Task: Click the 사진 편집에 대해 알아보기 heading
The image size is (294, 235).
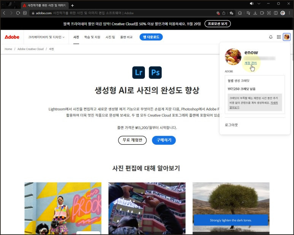Action: point(146,168)
